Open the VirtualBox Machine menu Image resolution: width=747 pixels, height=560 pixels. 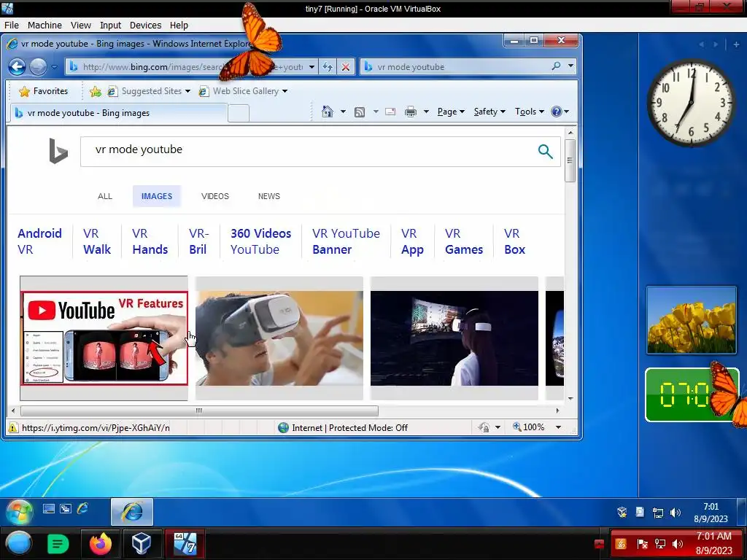pos(44,26)
